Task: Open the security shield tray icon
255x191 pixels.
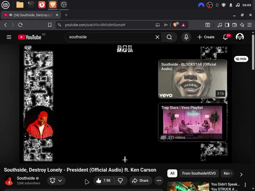Action: 224,5
